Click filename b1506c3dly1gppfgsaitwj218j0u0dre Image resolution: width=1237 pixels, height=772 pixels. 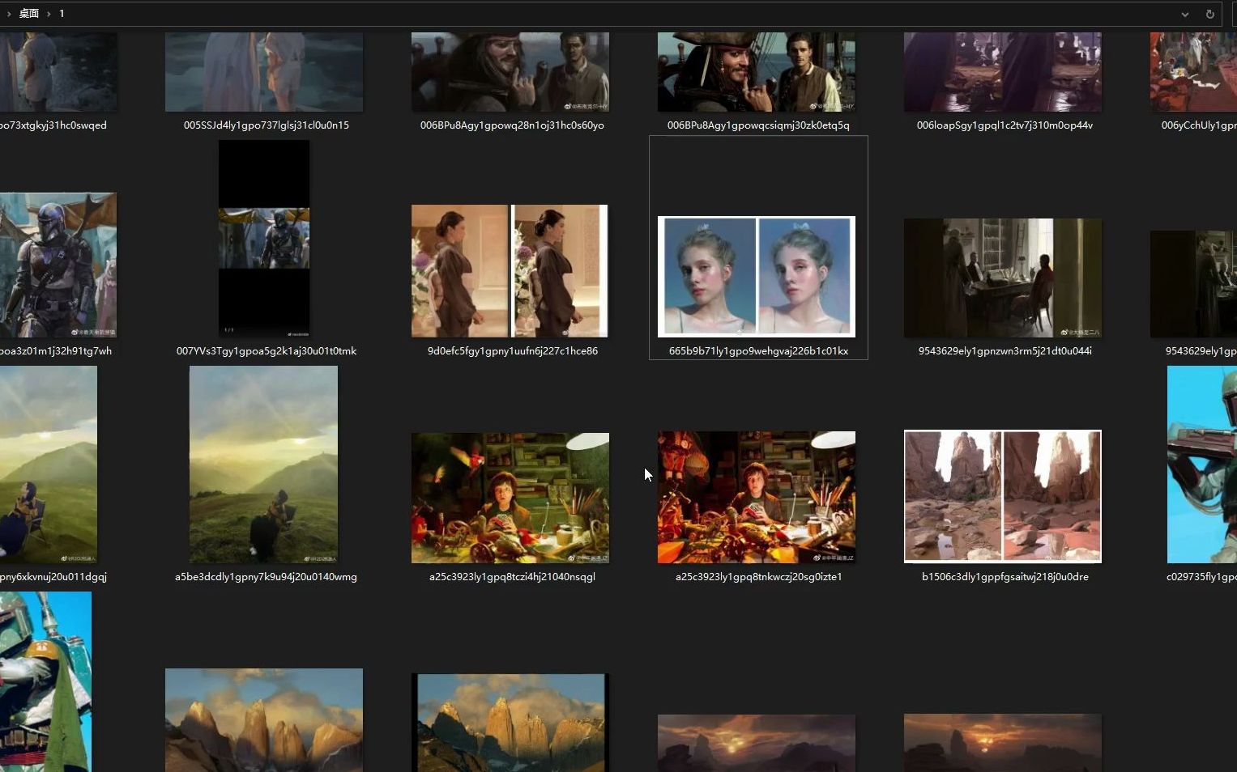pyautogui.click(x=1005, y=577)
